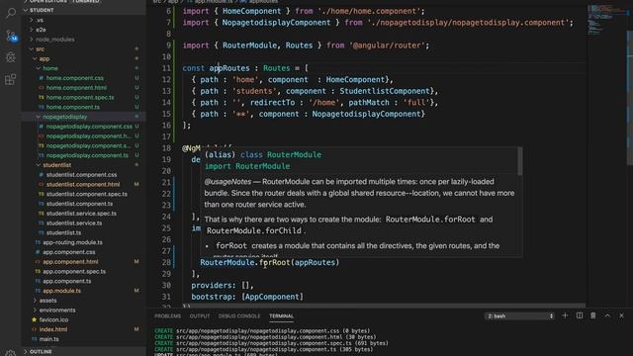Open app.component.css file
The image size is (633, 356).
(69, 252)
